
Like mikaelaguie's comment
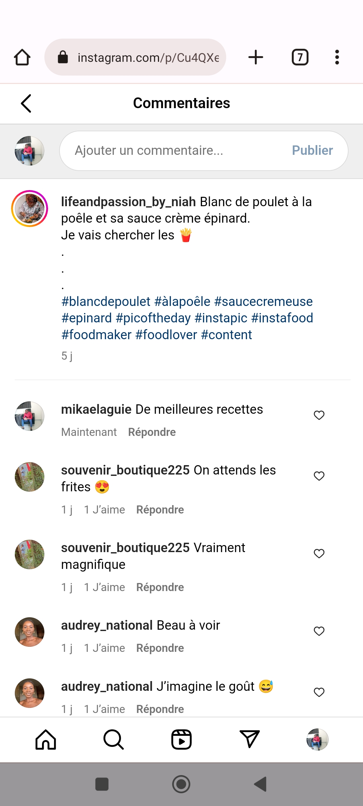319,415
